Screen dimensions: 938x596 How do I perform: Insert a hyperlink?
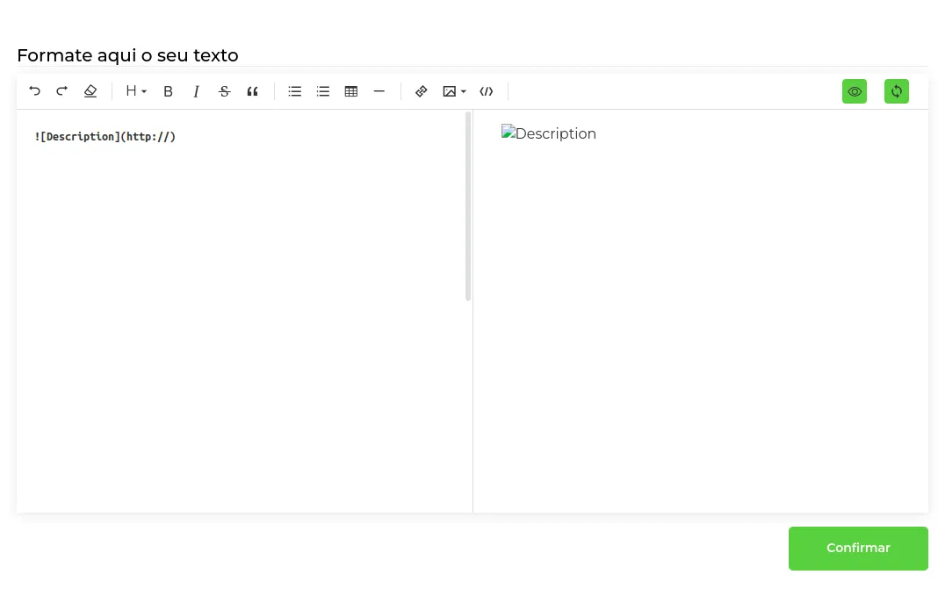tap(422, 91)
